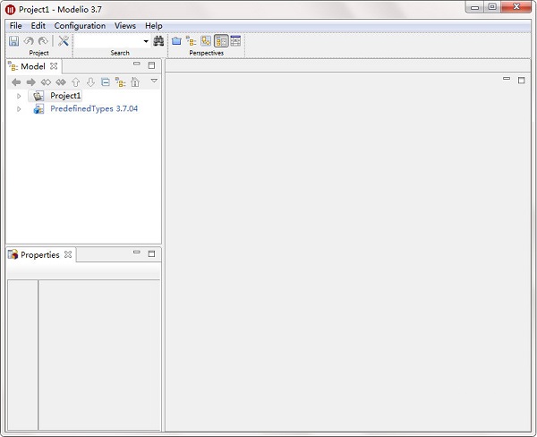The width and height of the screenshot is (537, 437).
Task: Click the tree display icon in Model toolbar
Action: (120, 82)
